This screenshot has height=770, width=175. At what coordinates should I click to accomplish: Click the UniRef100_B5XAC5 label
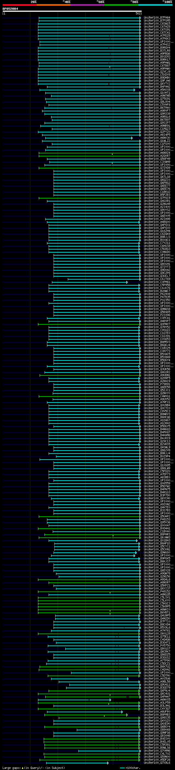157,354
